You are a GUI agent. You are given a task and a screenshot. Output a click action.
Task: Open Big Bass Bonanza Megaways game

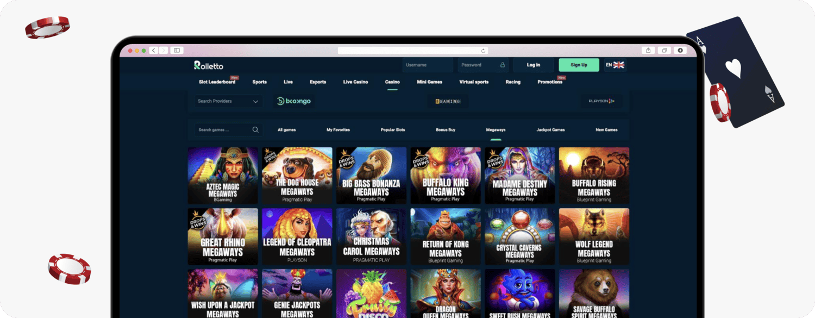pos(371,176)
